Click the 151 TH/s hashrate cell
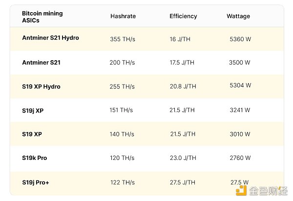This screenshot has width=293, height=201. point(122,111)
